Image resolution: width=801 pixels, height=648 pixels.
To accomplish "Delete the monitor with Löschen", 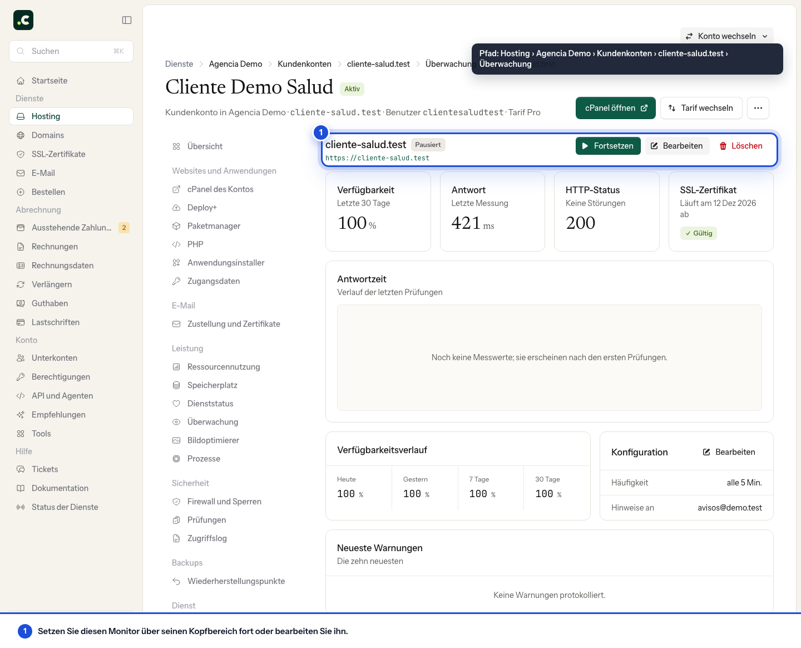I will click(x=741, y=146).
